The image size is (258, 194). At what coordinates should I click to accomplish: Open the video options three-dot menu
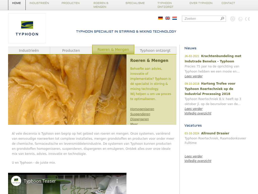pyautogui.click(x=117, y=181)
